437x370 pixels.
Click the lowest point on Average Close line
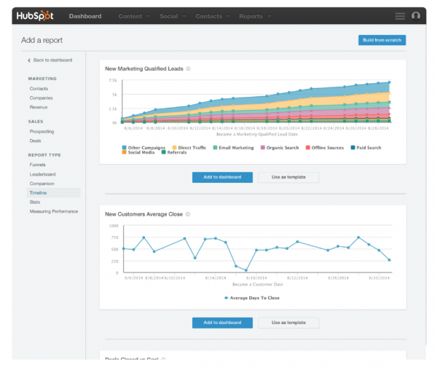(246, 270)
